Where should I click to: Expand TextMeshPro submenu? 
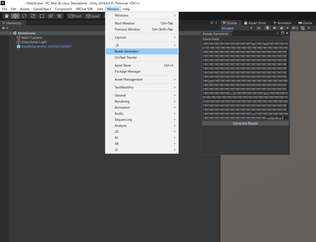142,87
